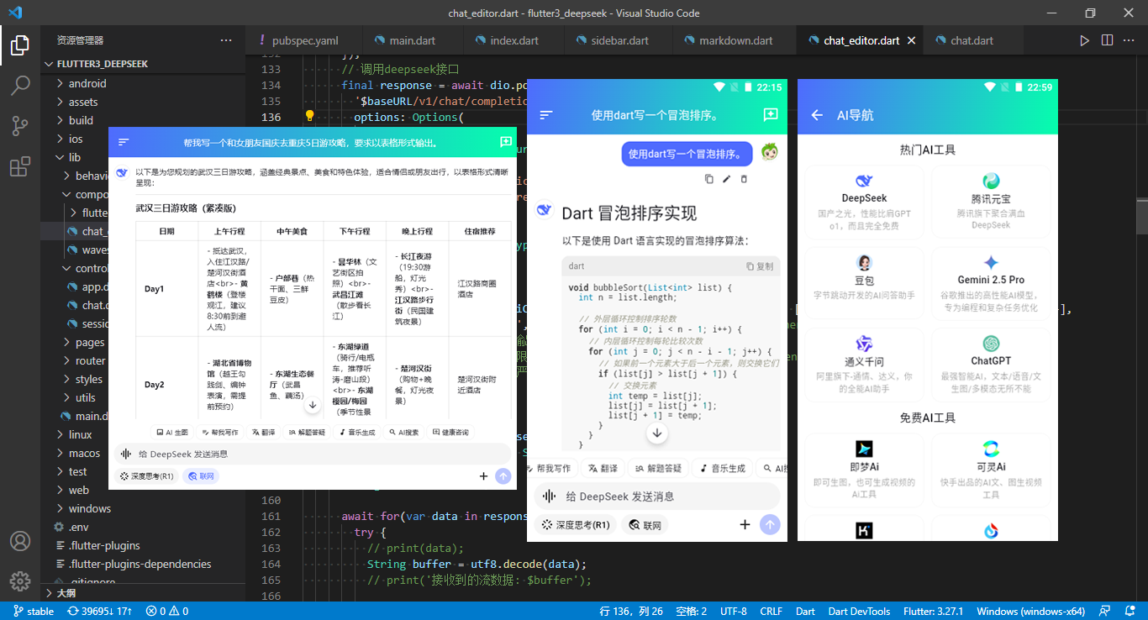Switch to the pubspec.yaml tab

[x=304, y=40]
